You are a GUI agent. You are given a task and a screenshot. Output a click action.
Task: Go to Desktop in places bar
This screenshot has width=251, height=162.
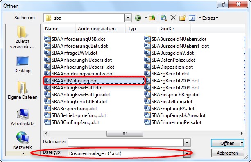point(23,64)
